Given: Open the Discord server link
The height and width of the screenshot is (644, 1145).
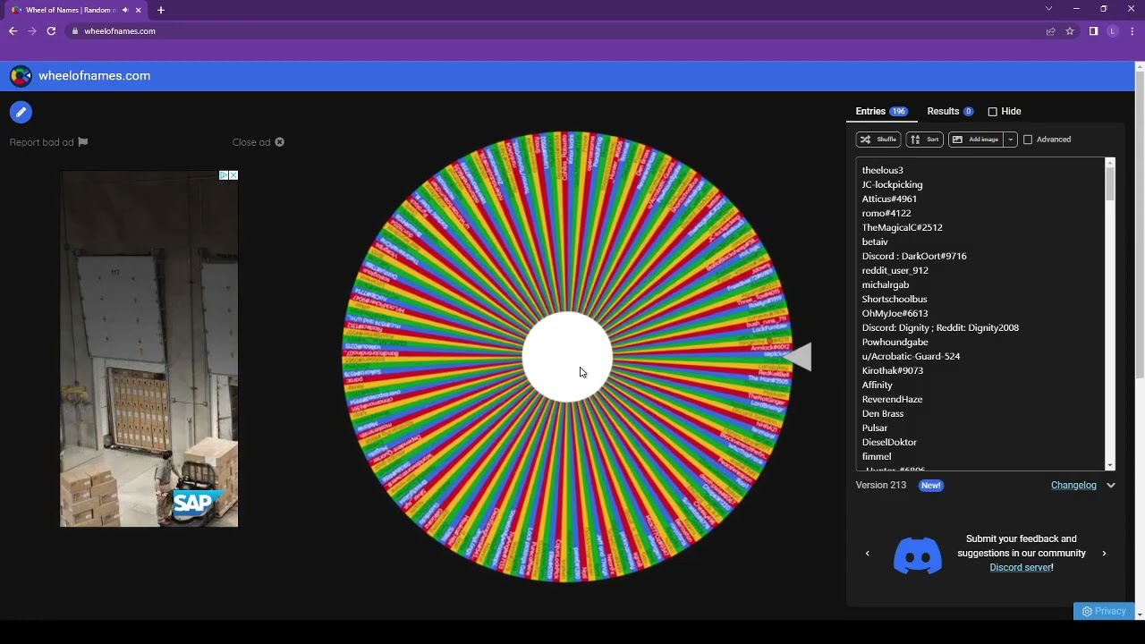Looking at the screenshot, I should (1021, 568).
